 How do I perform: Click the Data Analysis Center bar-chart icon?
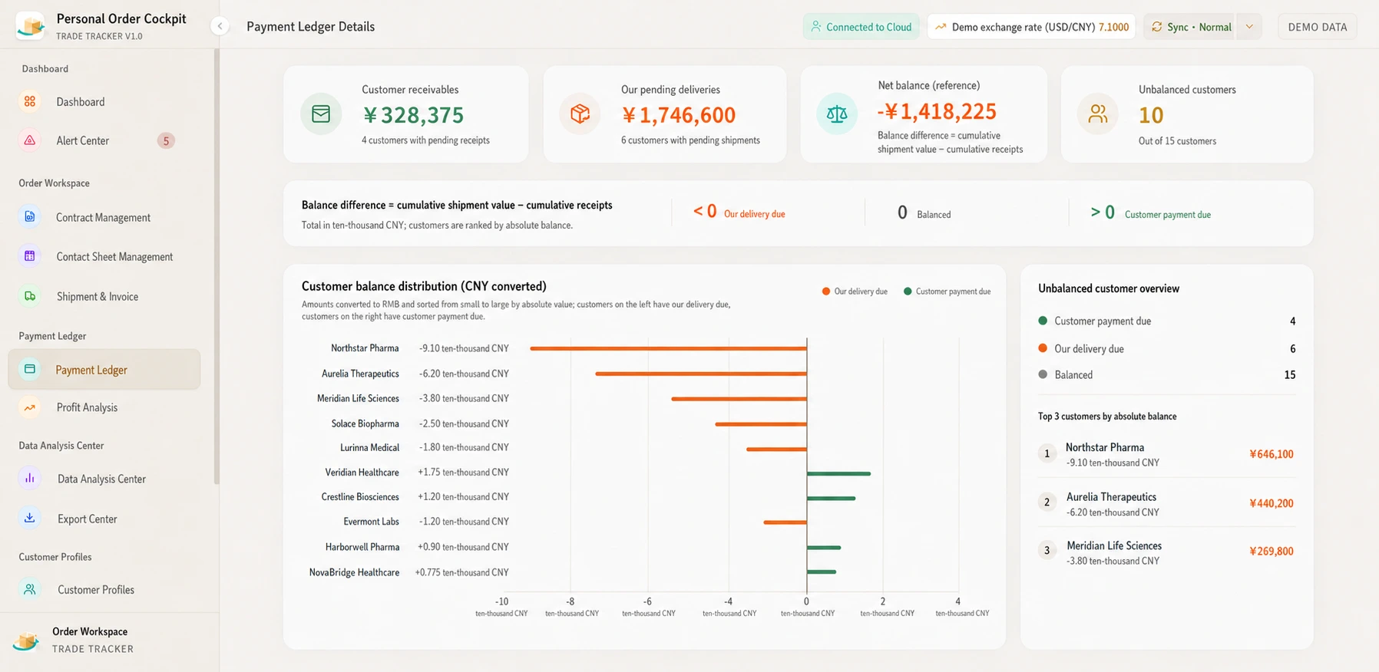30,479
